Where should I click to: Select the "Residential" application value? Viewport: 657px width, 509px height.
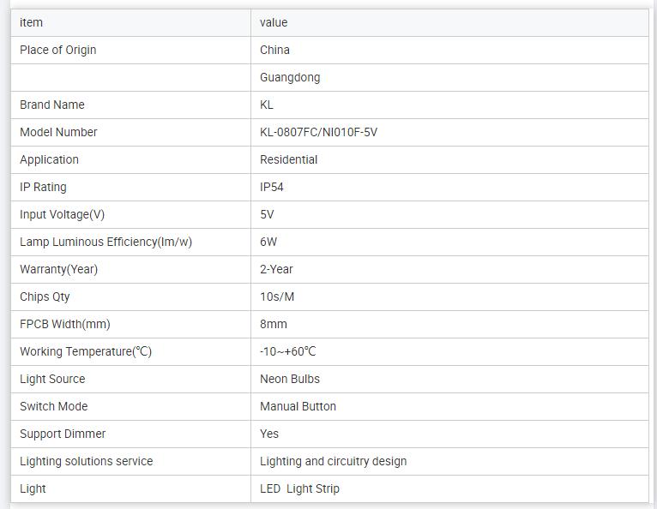click(288, 159)
